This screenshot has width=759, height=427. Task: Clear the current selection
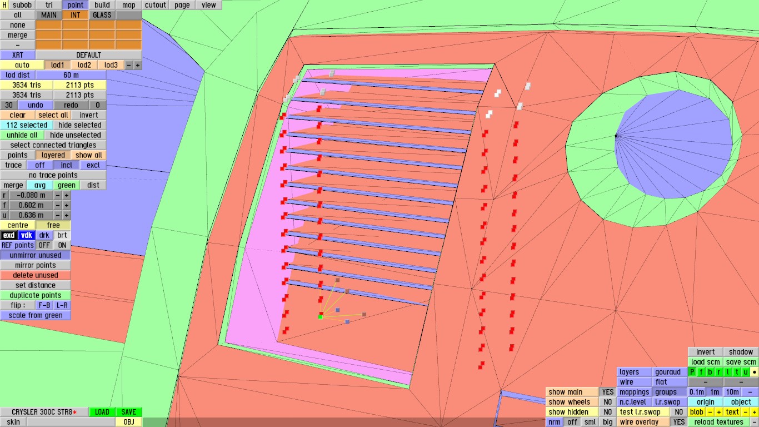coord(18,115)
